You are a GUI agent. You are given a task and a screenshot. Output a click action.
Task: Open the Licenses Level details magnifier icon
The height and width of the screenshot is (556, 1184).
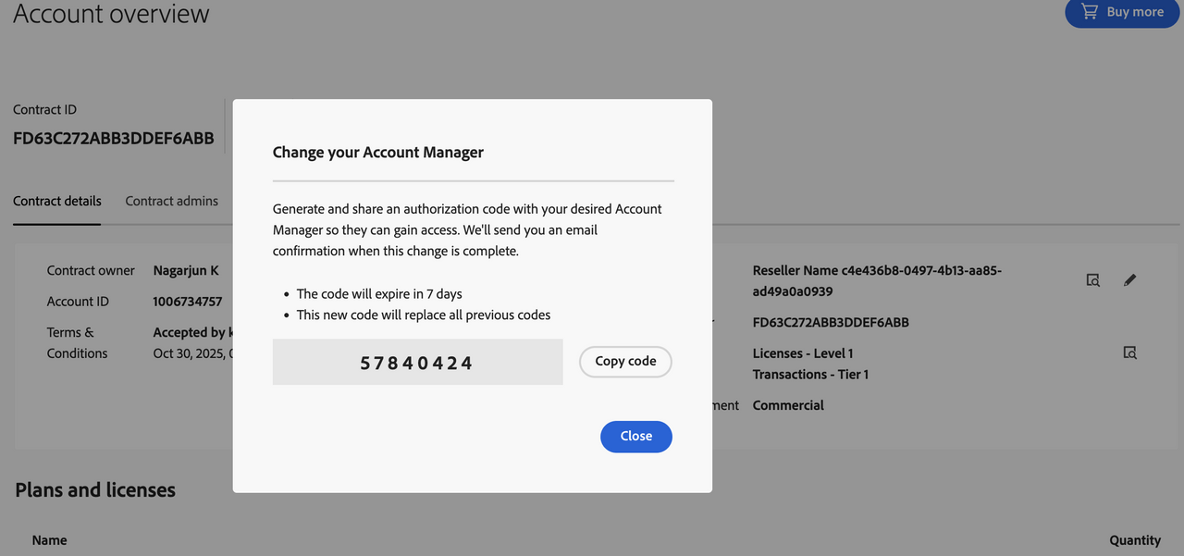click(1129, 352)
